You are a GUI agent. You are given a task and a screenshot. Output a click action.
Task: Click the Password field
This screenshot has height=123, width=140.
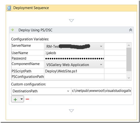[x=74, y=58]
